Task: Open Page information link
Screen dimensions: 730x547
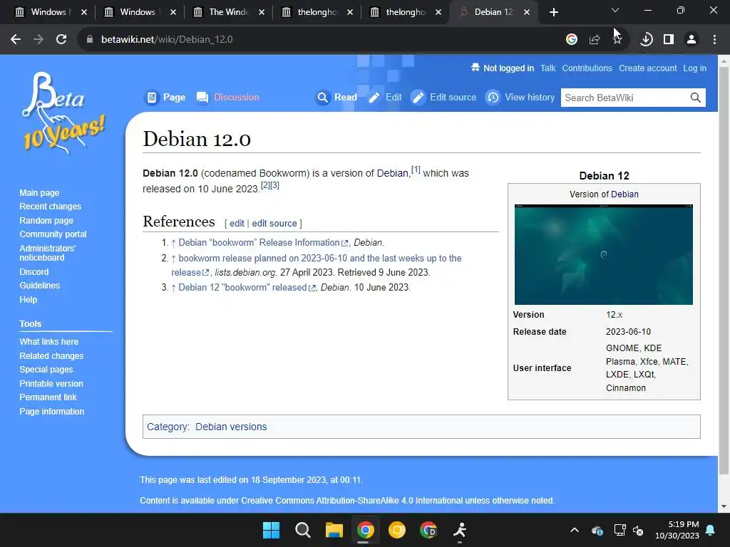Action: pyautogui.click(x=51, y=412)
